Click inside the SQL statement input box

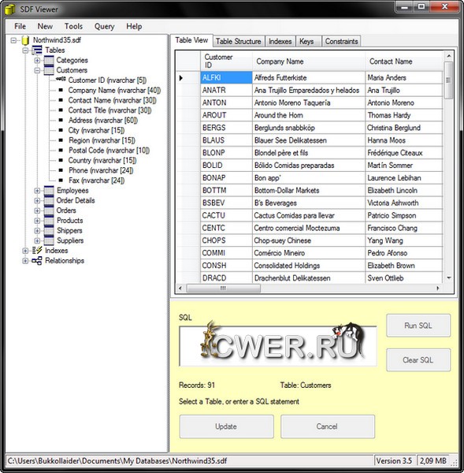click(278, 346)
